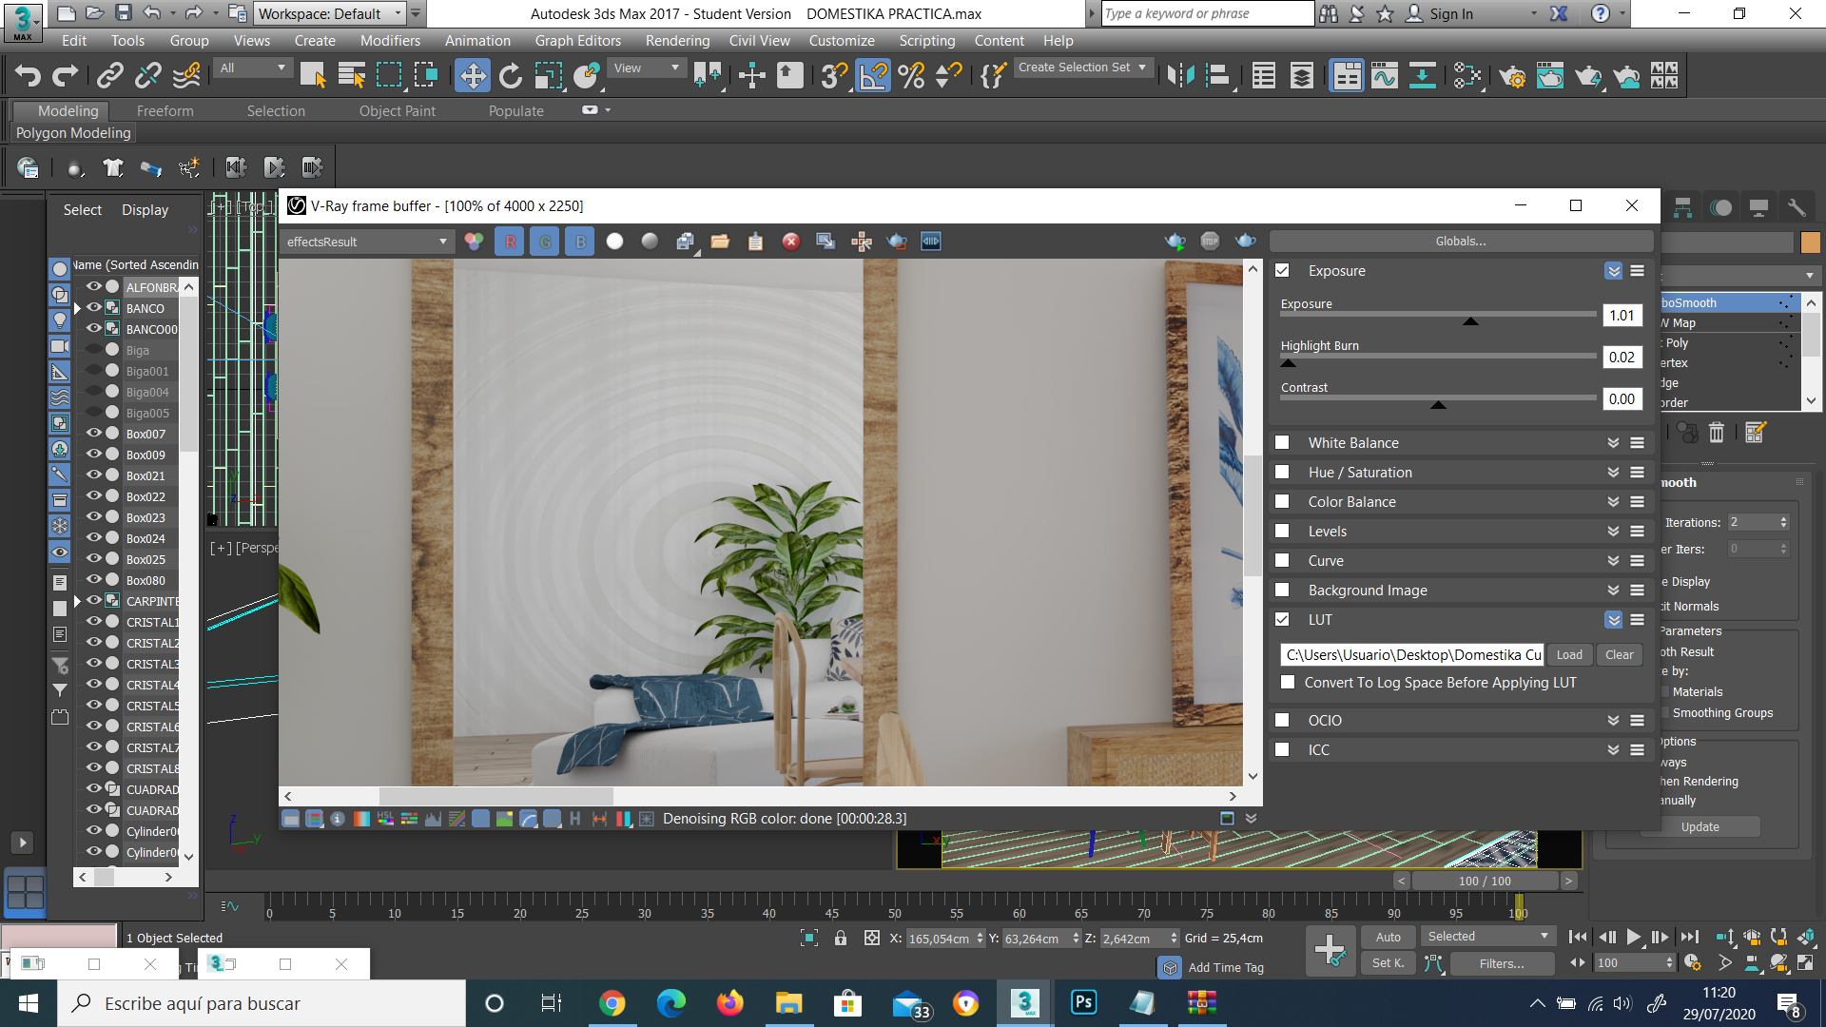Open the load image folder icon
This screenshot has width=1826, height=1027.
click(720, 242)
